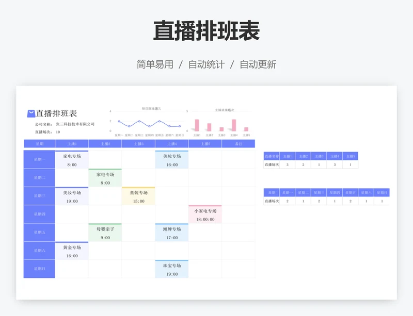Click the pink bar for 主播3 in chart
Screen dimensions: 413x316
[x=221, y=129]
